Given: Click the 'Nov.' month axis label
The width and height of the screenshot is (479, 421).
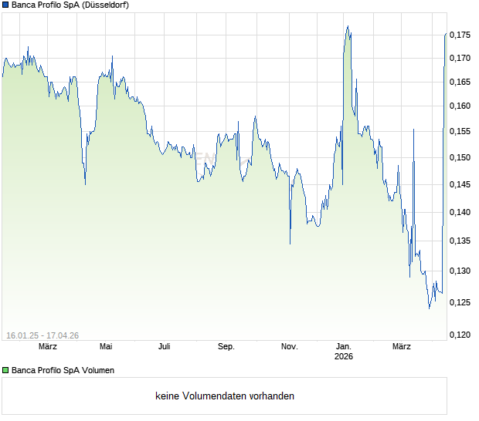Looking at the screenshot, I should (289, 347).
